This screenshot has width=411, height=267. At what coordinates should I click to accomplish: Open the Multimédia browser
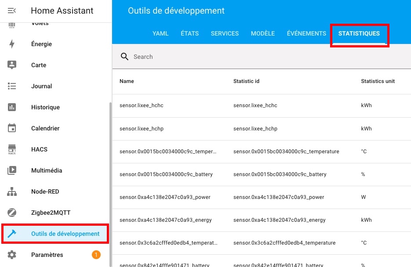click(47, 170)
